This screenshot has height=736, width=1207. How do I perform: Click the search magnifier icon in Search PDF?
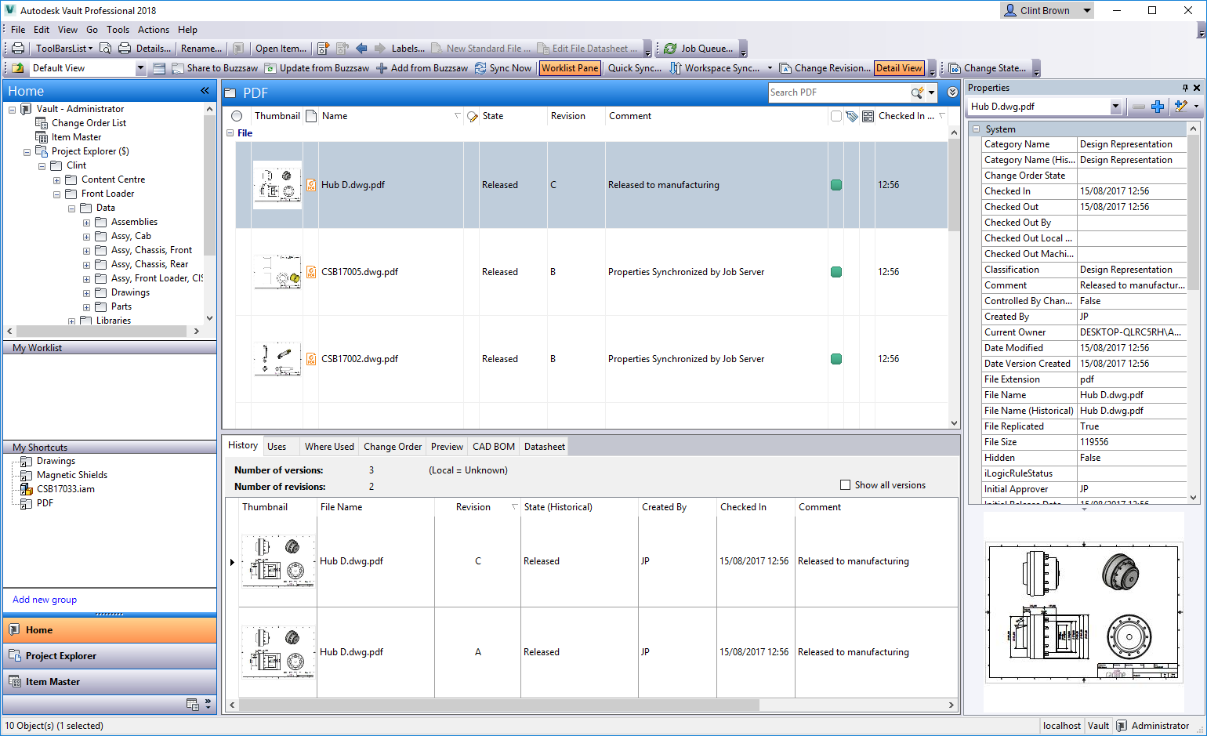[x=916, y=92]
